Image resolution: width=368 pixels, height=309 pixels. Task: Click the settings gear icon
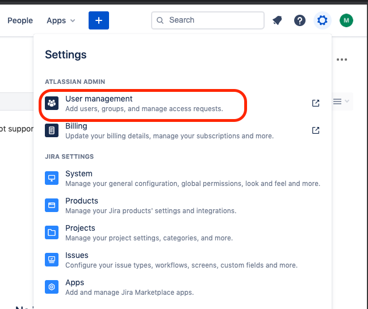pyautogui.click(x=322, y=20)
